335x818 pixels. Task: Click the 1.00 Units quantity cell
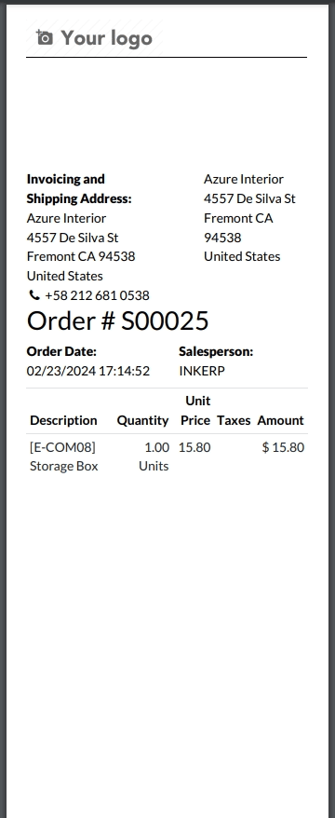click(154, 457)
